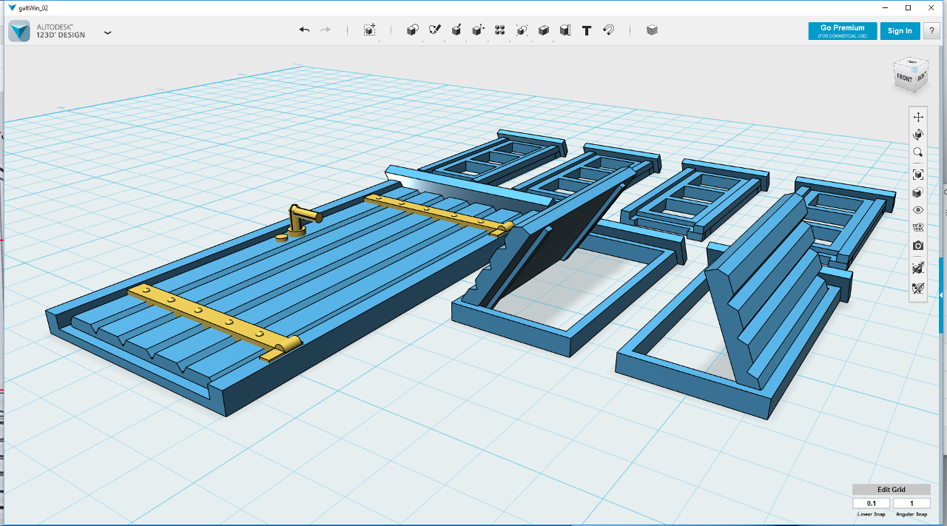Viewport: 947px width, 526px height.
Task: Open the Combine tools
Action: 544,30
